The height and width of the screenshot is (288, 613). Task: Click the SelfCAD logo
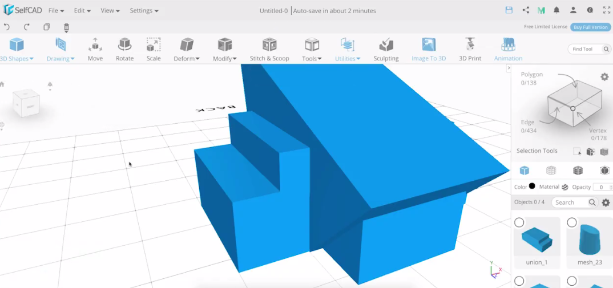tap(22, 10)
